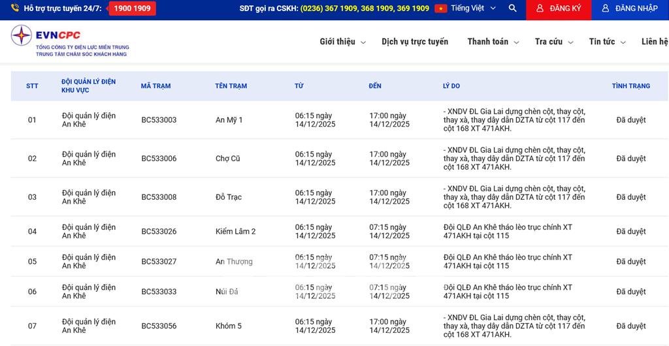
Task: Select the Kiểm Lâm 2 station row
Action: click(x=235, y=232)
